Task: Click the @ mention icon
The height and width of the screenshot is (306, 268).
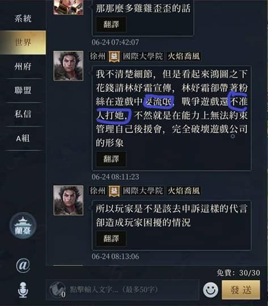Action: (23, 265)
